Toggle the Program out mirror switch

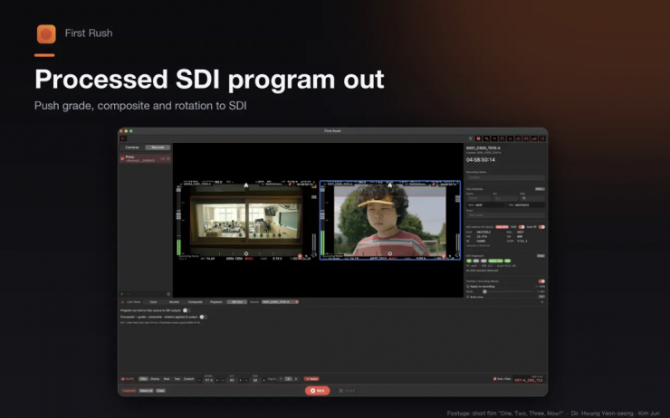point(186,310)
